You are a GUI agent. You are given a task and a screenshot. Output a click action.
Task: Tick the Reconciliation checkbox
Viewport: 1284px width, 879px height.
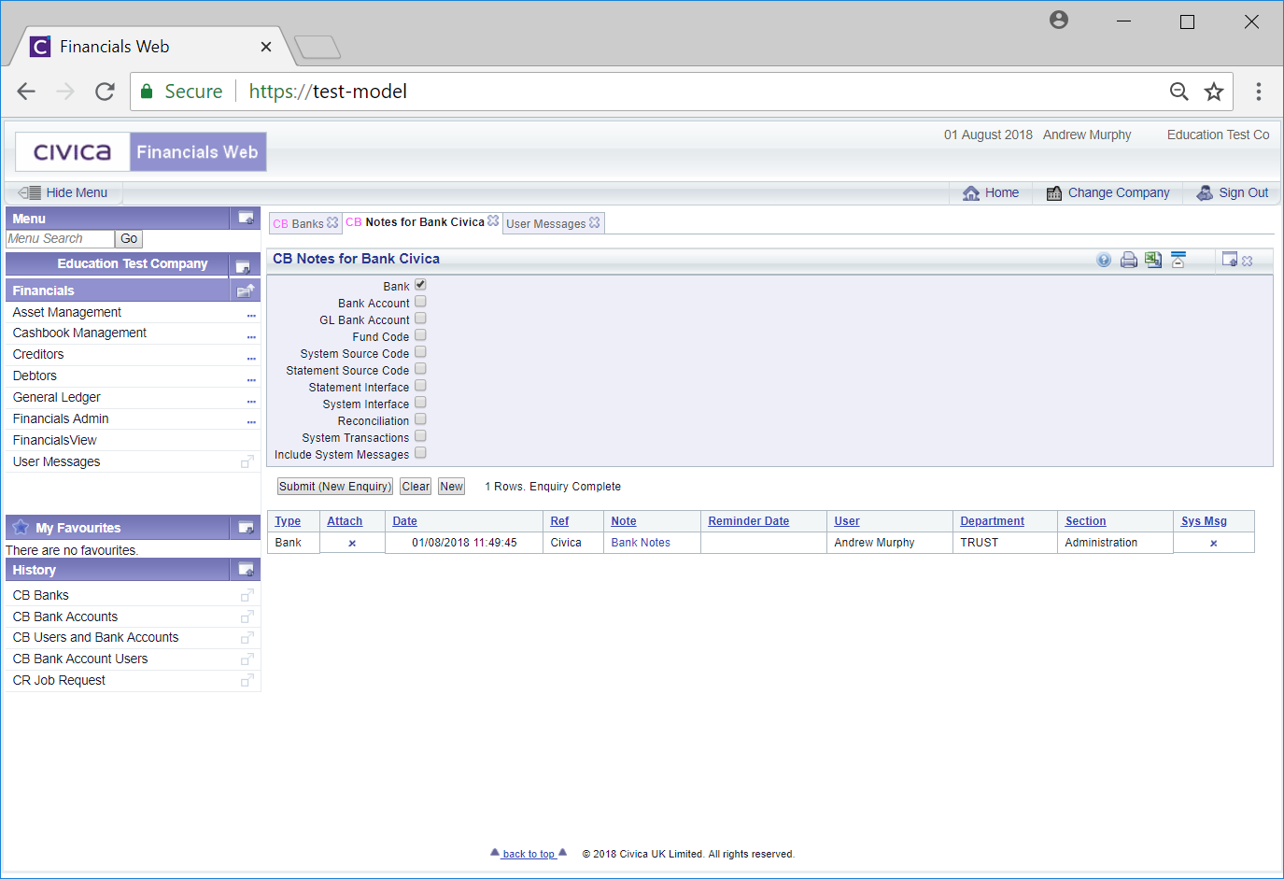pos(420,419)
